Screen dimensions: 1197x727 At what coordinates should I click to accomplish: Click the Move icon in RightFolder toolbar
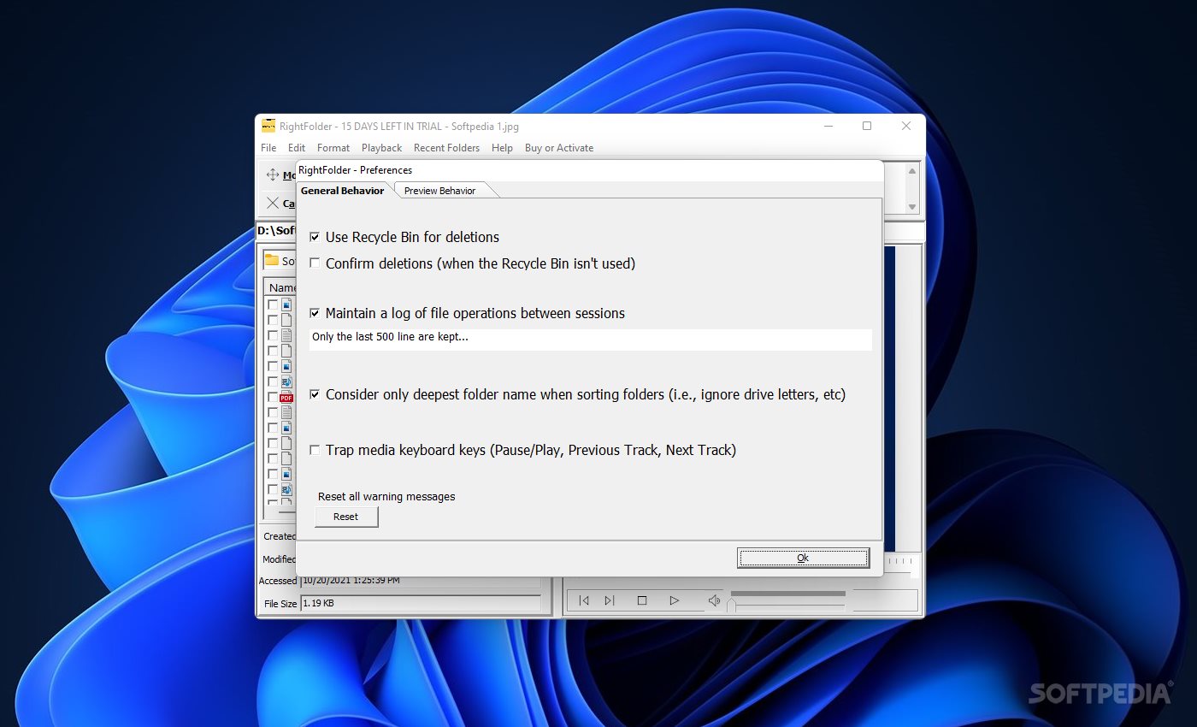coord(273,174)
